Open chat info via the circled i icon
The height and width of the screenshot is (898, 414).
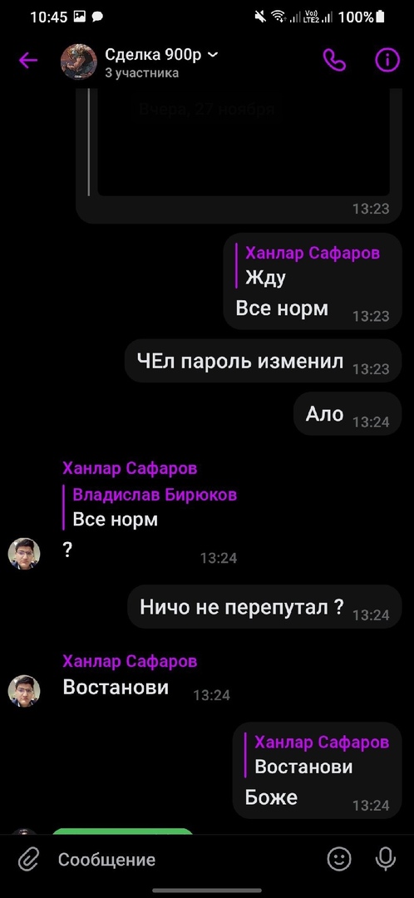387,60
